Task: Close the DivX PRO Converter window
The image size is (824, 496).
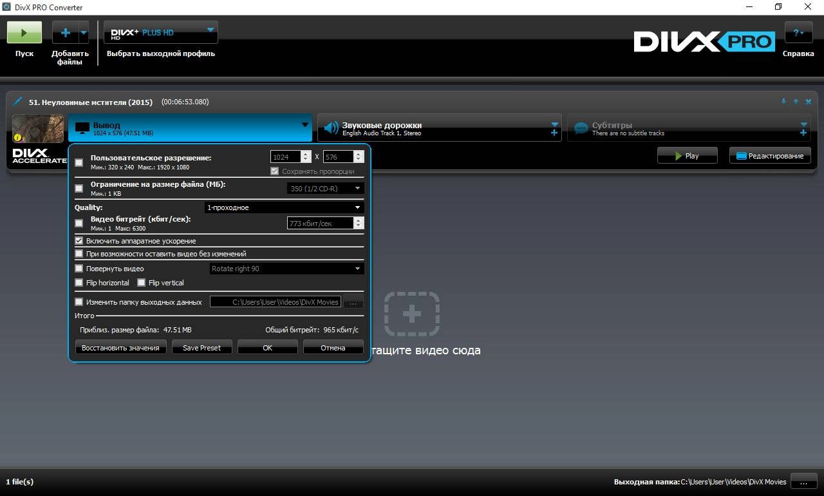Action: click(808, 7)
